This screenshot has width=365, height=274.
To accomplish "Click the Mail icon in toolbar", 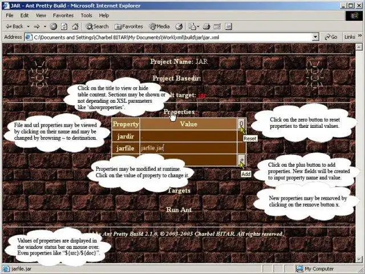I will (x=192, y=27).
